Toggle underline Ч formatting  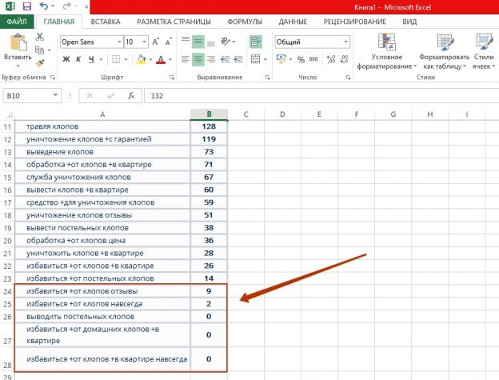coord(92,59)
